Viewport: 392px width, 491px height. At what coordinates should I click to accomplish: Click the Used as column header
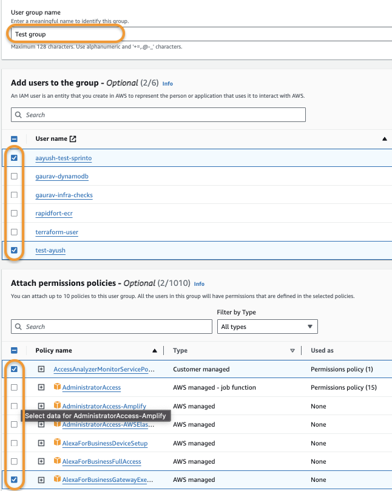[322, 350]
